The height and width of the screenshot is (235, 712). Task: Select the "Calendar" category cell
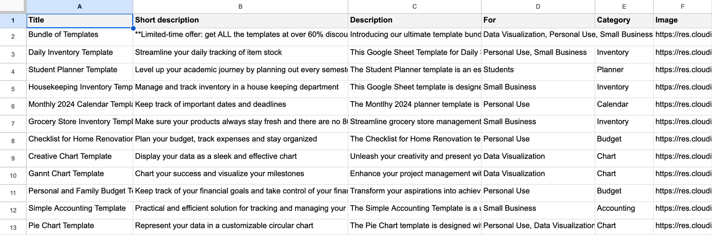tap(624, 104)
